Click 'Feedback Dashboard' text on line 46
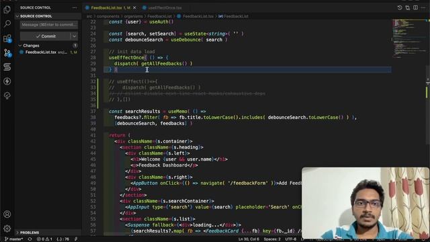Viewport: 430px width, 242px height. (163, 165)
